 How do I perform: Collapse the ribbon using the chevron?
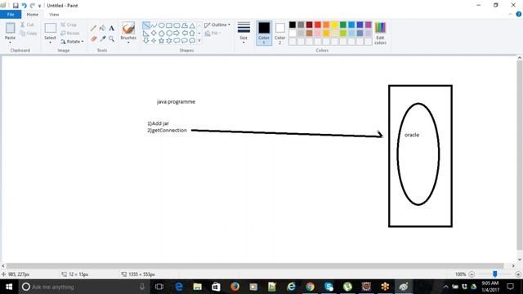tap(510, 15)
